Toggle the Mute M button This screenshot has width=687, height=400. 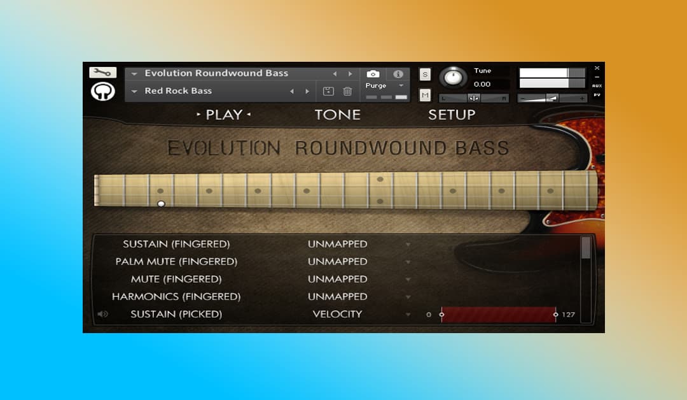coord(424,95)
